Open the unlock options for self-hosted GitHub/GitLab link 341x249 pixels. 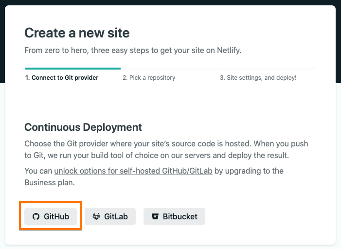[x=133, y=171]
